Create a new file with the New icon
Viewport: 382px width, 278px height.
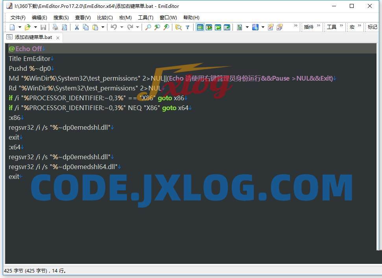(x=12, y=27)
